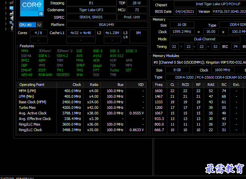Select the Base Clock (HFM) row
This screenshot has height=179, width=246.
click(81, 102)
